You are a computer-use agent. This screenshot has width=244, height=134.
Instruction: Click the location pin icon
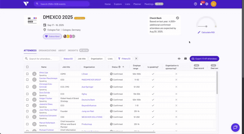pyautogui.click(x=45, y=30)
